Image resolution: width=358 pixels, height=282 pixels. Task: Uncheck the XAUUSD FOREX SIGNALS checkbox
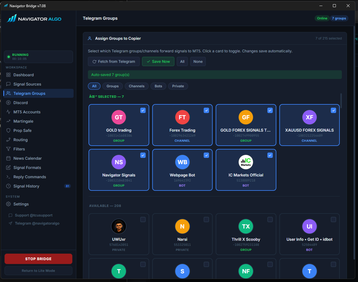click(x=333, y=110)
